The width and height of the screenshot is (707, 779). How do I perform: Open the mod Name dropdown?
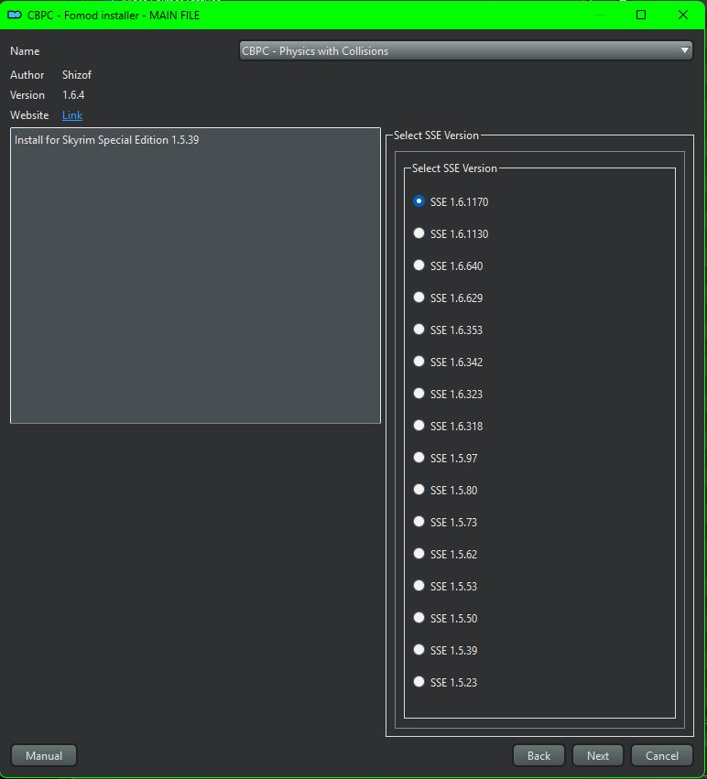(x=465, y=50)
